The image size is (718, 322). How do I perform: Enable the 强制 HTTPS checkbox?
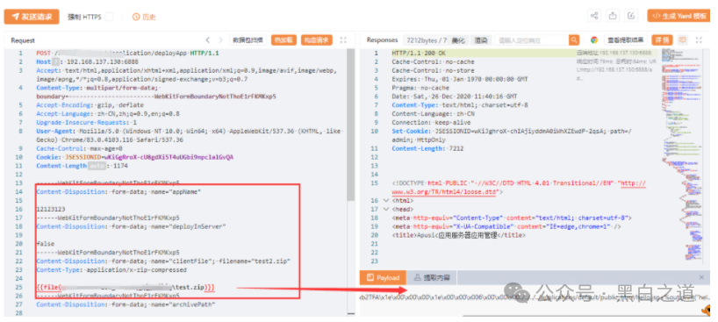tap(109, 17)
